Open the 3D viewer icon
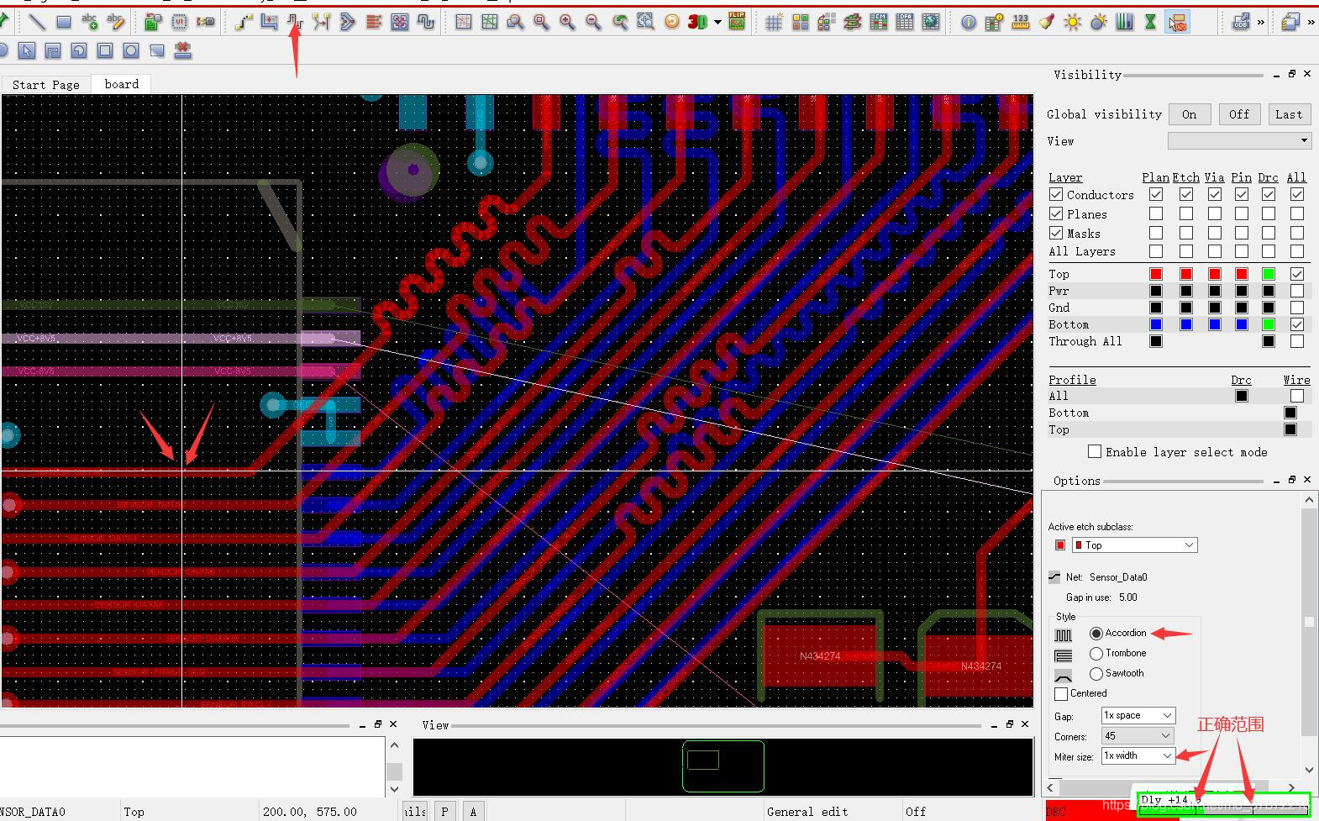The image size is (1319, 821). [697, 23]
